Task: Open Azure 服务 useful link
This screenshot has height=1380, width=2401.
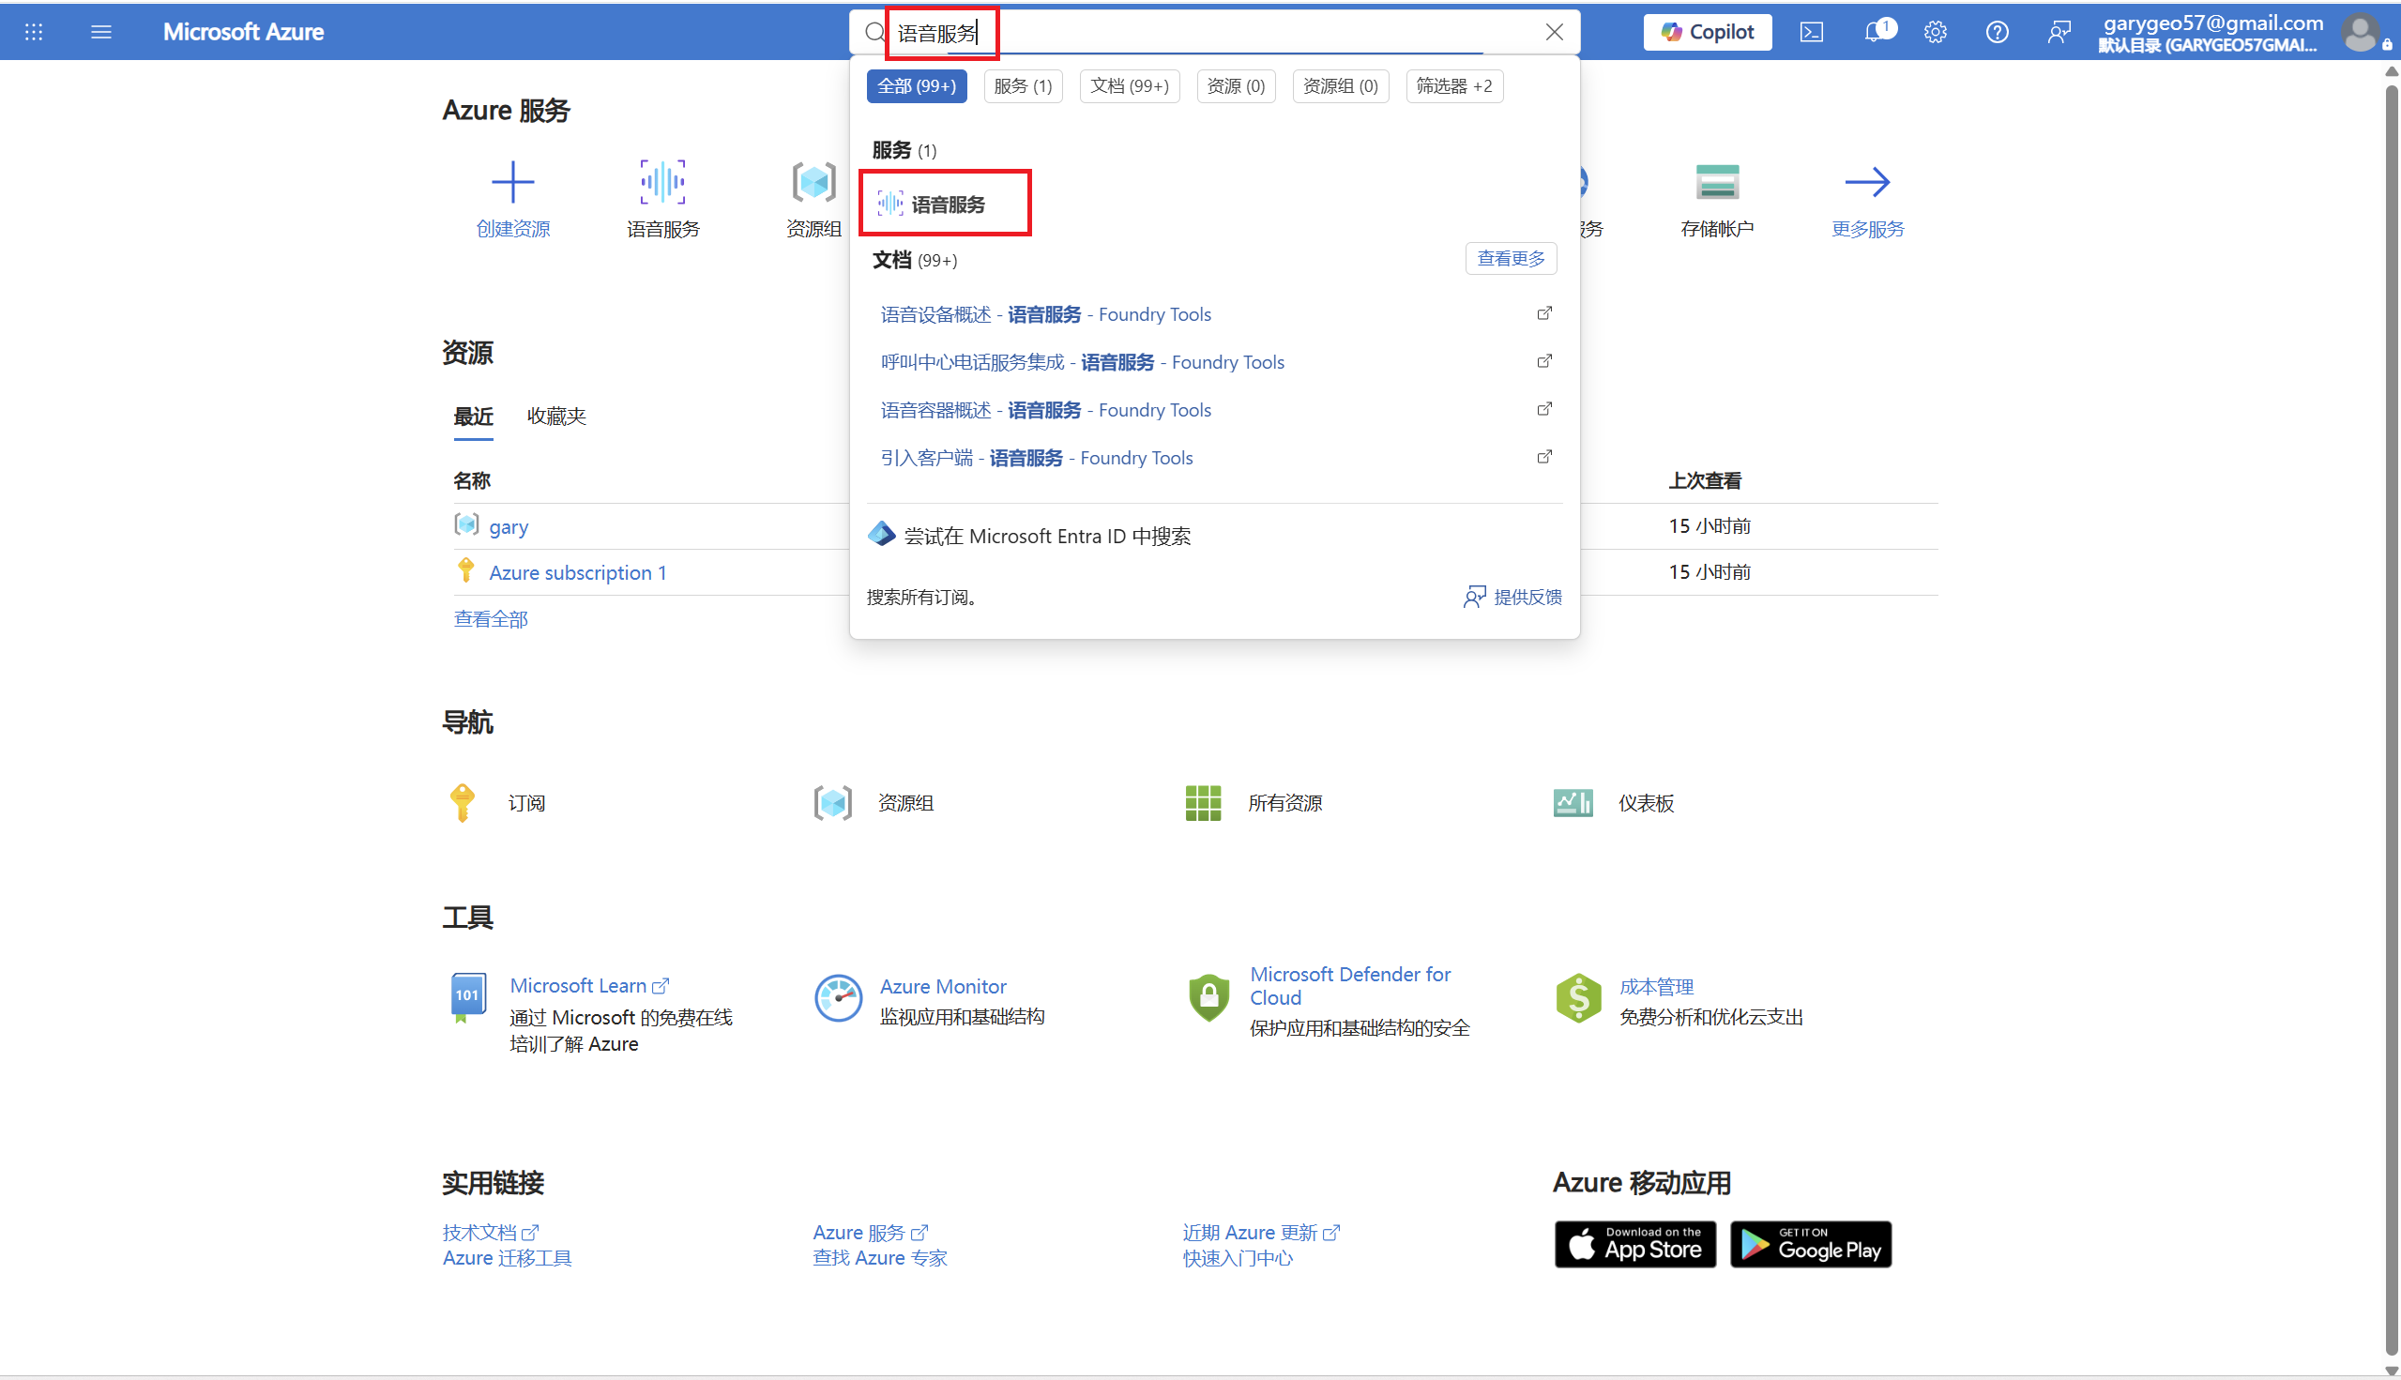Action: 870,1232
